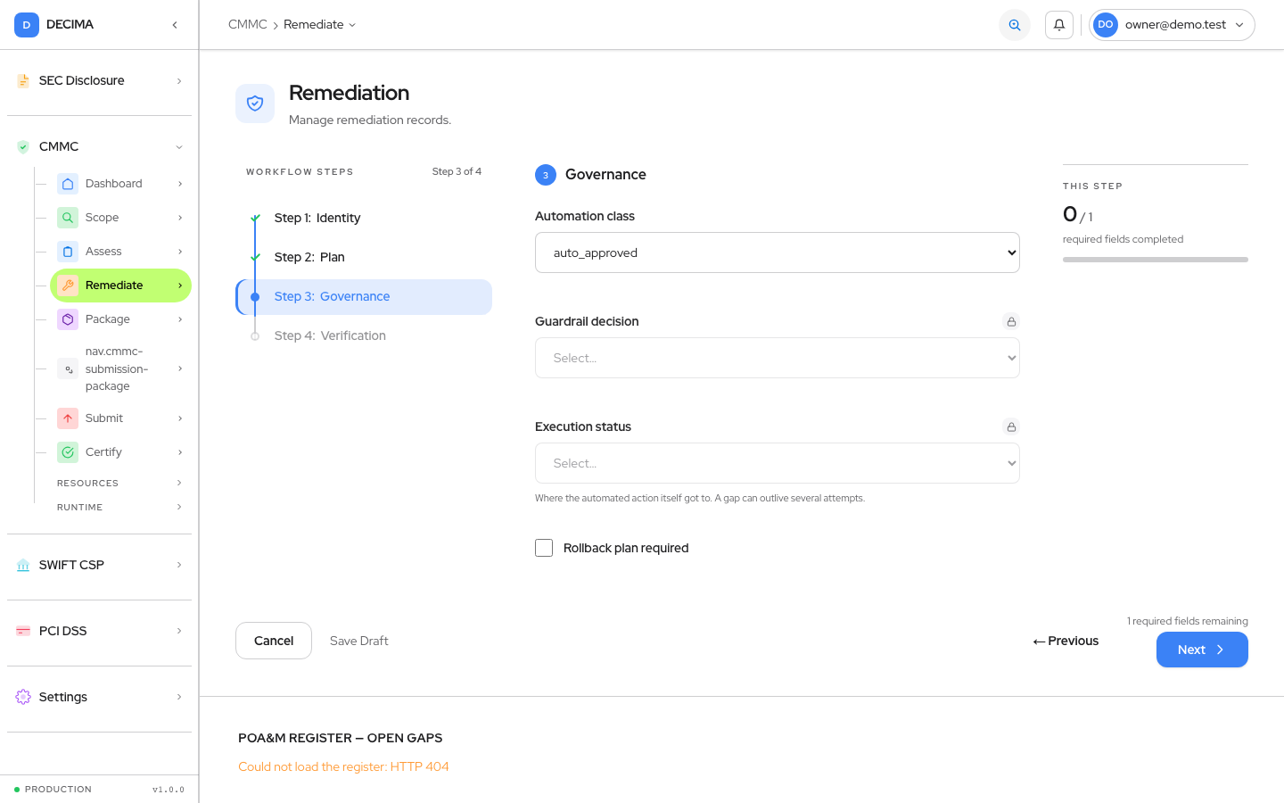This screenshot has width=1284, height=803.
Task: Click the 'Step 3 of 4' label
Action: 457,171
